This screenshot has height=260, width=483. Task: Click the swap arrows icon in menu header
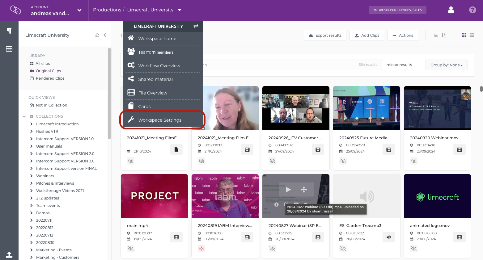[196, 26]
